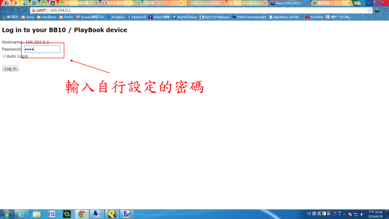
Task: Switch to the BB10 / PlayBook App tab
Action: click(x=247, y=3)
